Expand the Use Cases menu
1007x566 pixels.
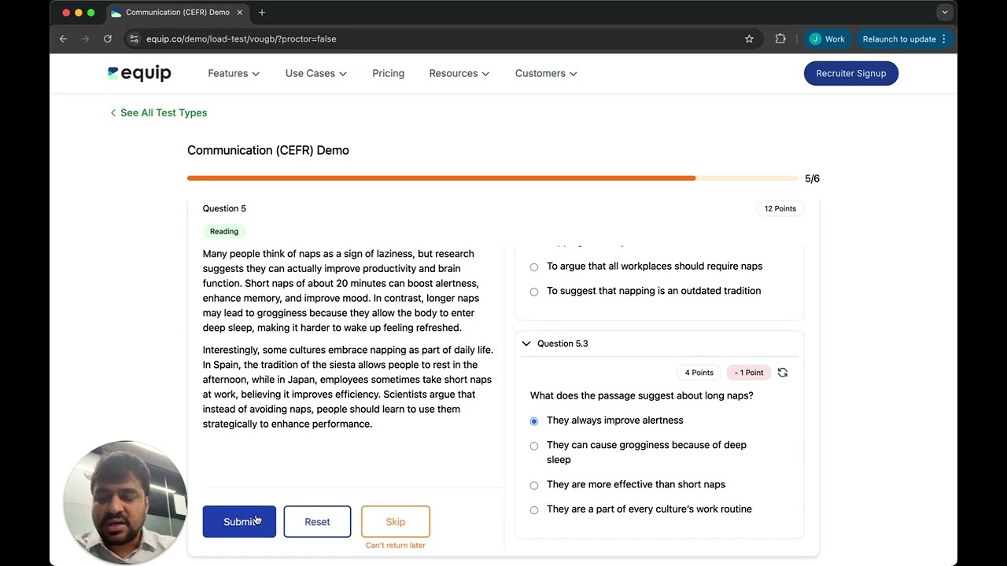pos(316,73)
